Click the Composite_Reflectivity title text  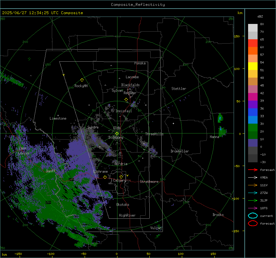(138, 5)
